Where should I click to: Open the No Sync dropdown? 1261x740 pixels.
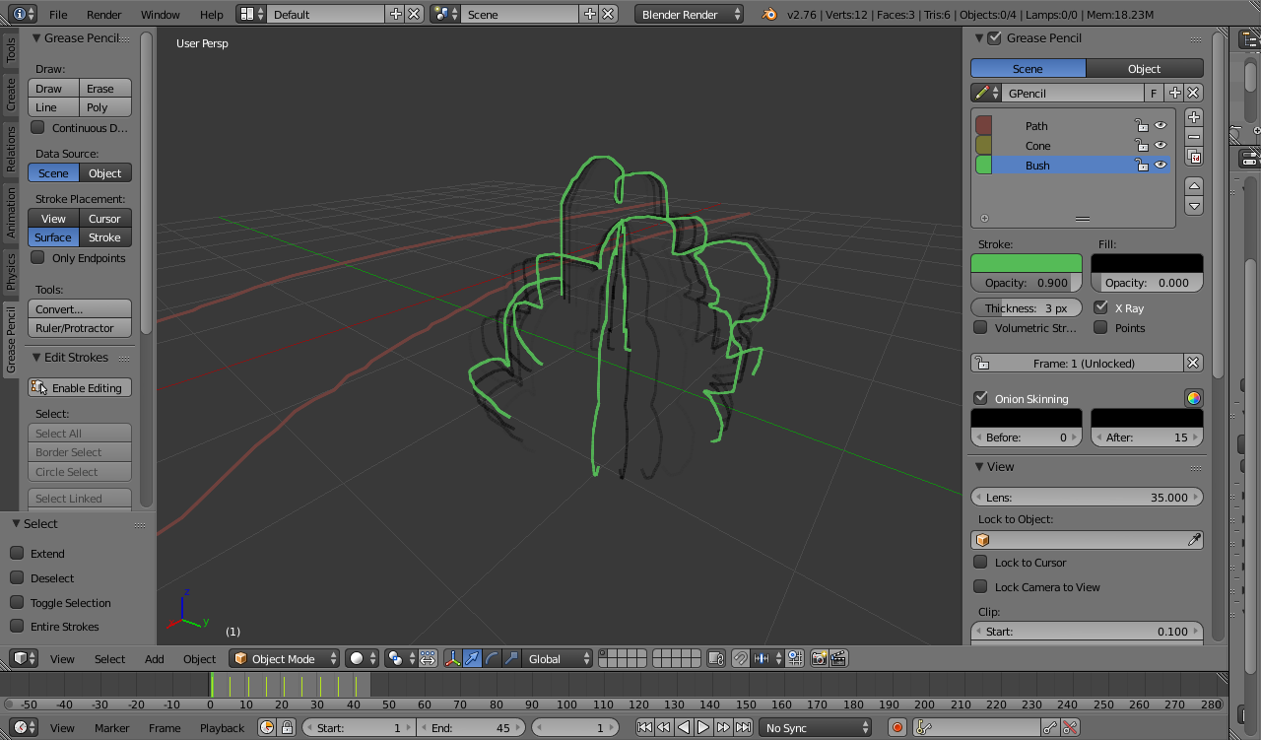pos(816,727)
